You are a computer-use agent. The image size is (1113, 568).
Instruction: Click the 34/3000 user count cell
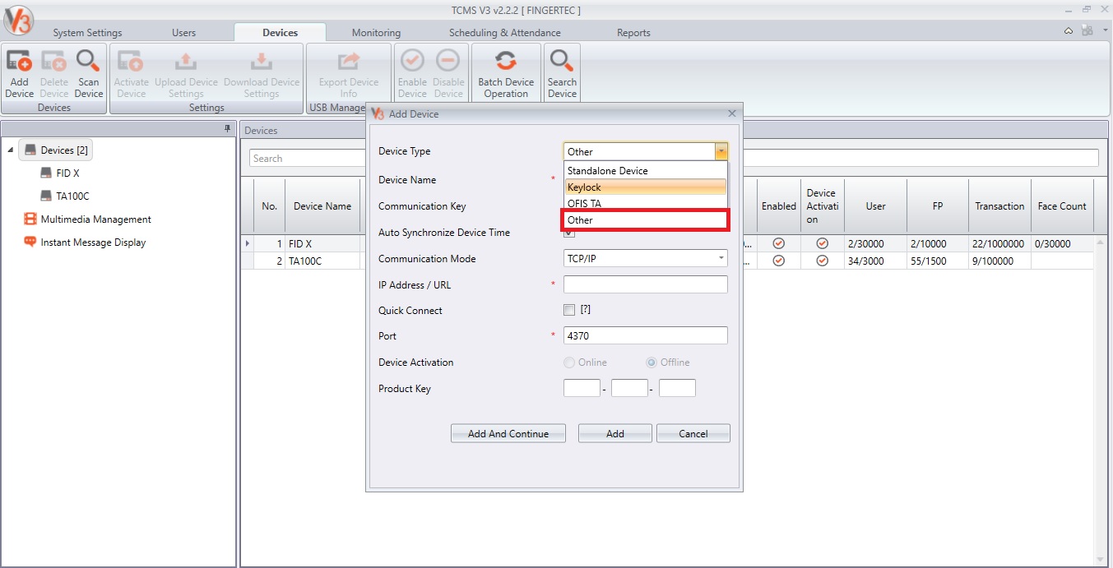pos(875,261)
